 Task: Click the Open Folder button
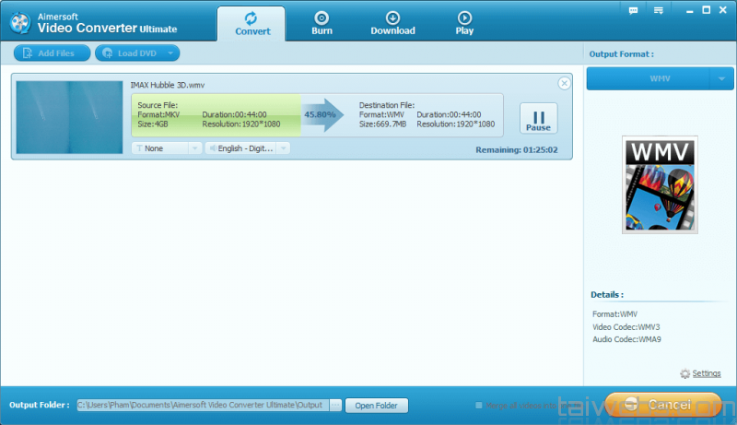[376, 406]
